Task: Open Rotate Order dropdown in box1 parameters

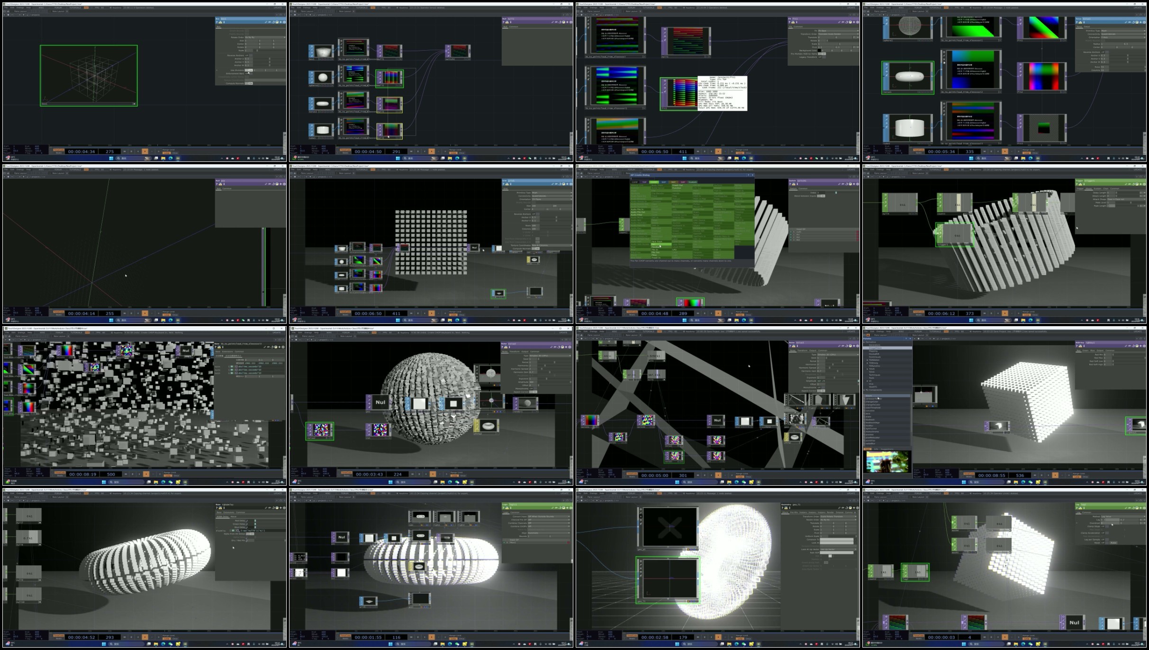Action: pos(264,37)
